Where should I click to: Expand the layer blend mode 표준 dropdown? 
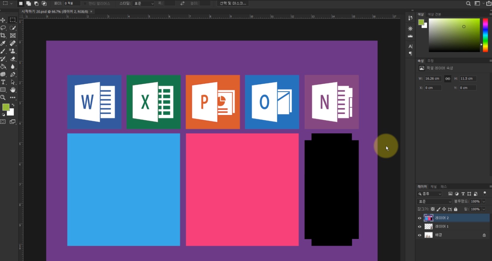point(435,202)
